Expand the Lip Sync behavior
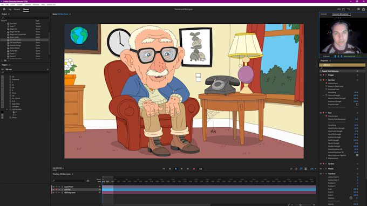The height and width of the screenshot is (206, 367). (326, 164)
